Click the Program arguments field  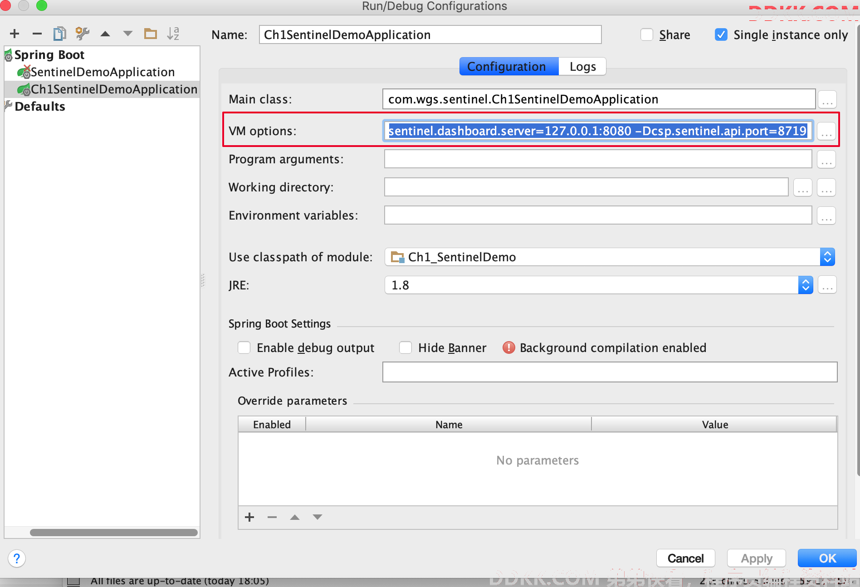598,159
